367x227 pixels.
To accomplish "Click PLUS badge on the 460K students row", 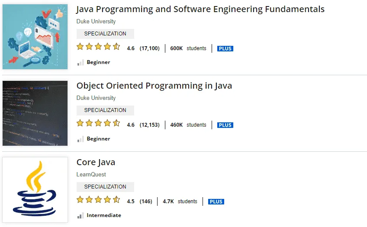I will click(x=225, y=125).
